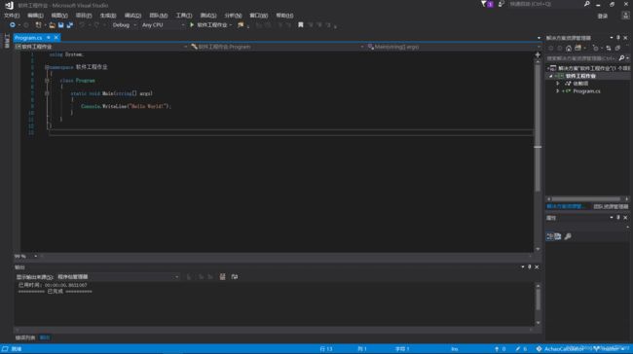Click the wrench icon in Properties panel
Viewport: 633px width, 354px height.
click(x=568, y=236)
